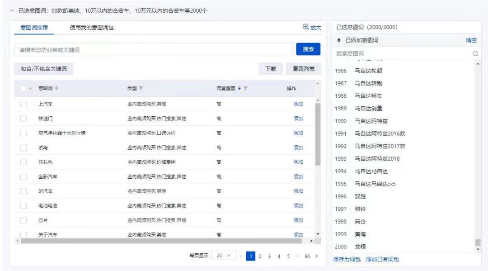488x271 pixels.
Task: Go to page 4
Action: coord(279,256)
